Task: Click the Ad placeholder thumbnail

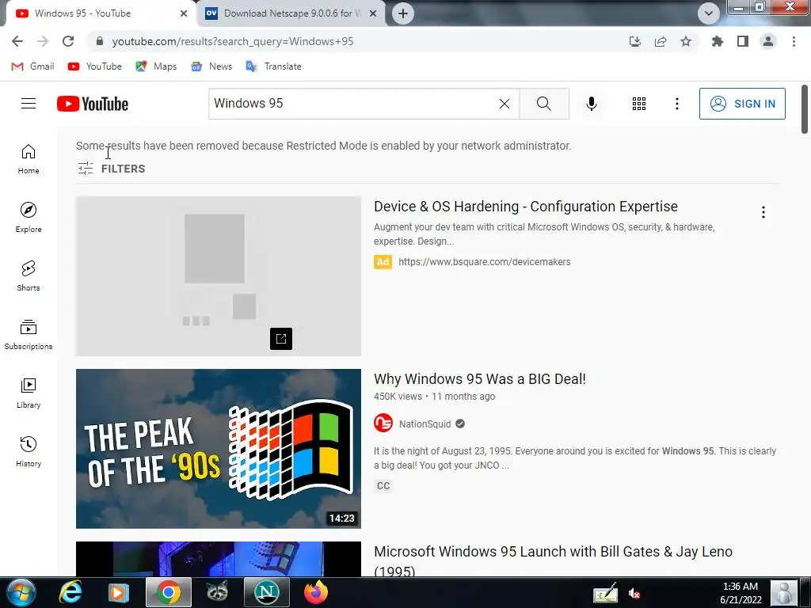Action: [219, 276]
